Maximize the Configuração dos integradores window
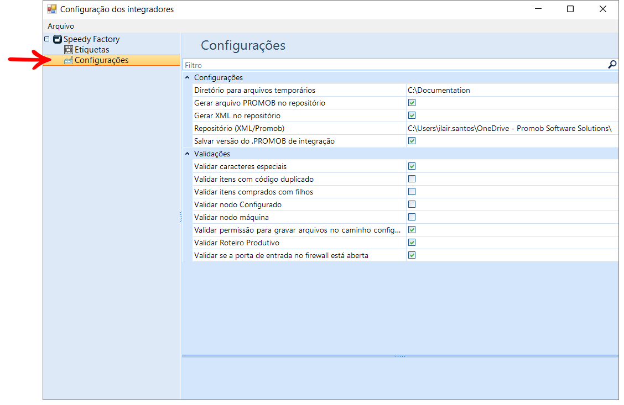 click(570, 9)
